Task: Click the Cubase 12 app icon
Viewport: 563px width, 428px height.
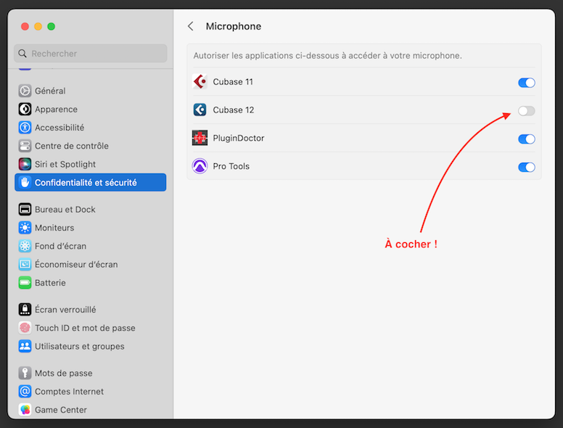Action: (200, 110)
